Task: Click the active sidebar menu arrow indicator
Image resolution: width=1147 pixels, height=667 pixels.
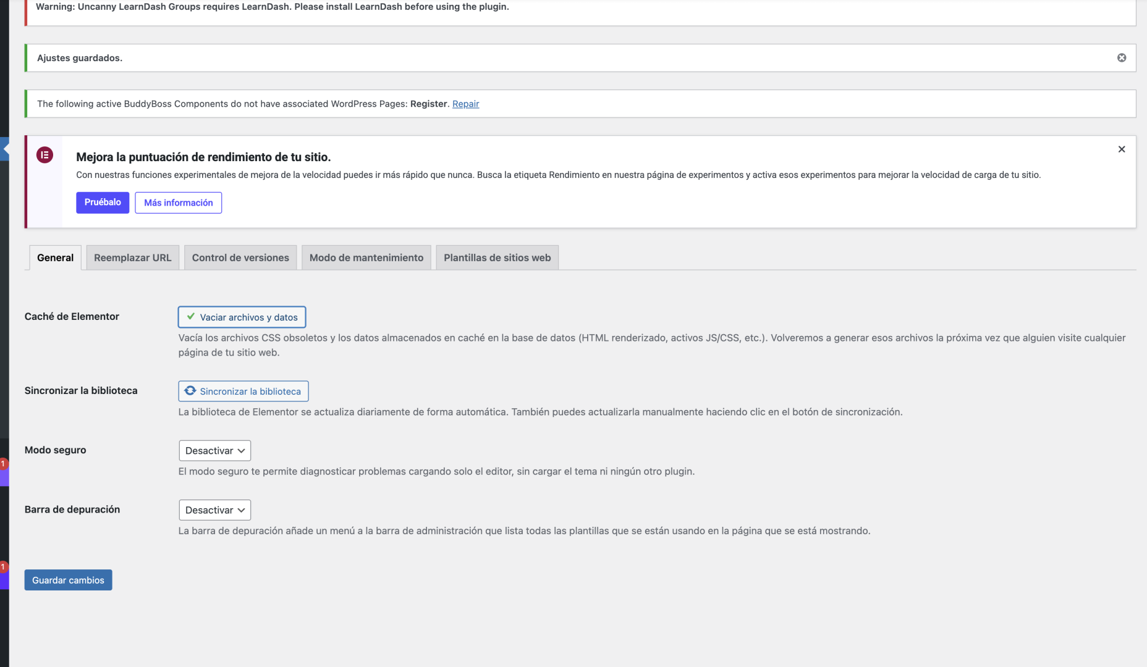Action: coord(6,149)
